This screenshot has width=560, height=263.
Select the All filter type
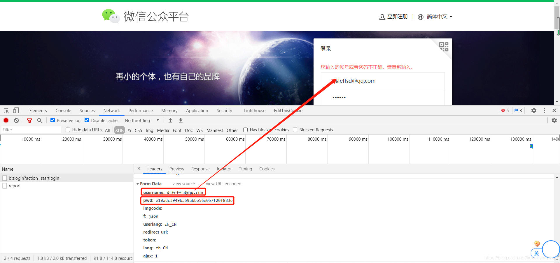click(x=107, y=130)
